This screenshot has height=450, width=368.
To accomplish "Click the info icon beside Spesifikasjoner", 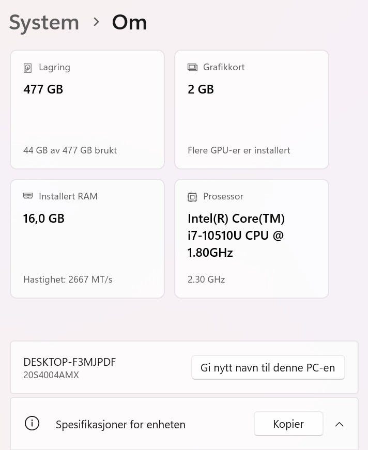I will coord(32,424).
